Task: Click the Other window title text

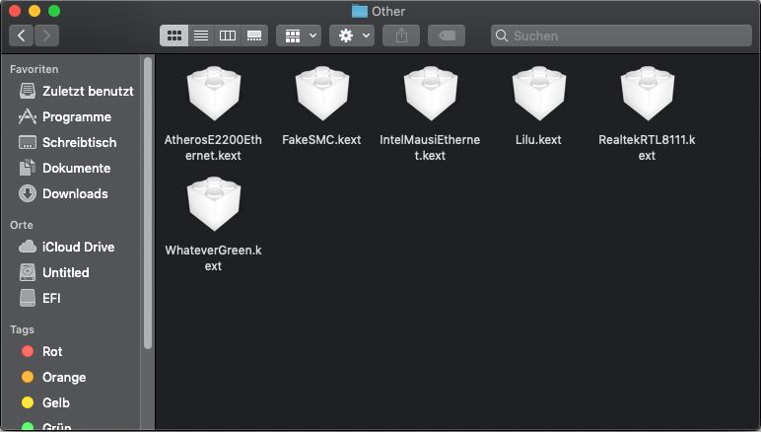Action: tap(388, 11)
